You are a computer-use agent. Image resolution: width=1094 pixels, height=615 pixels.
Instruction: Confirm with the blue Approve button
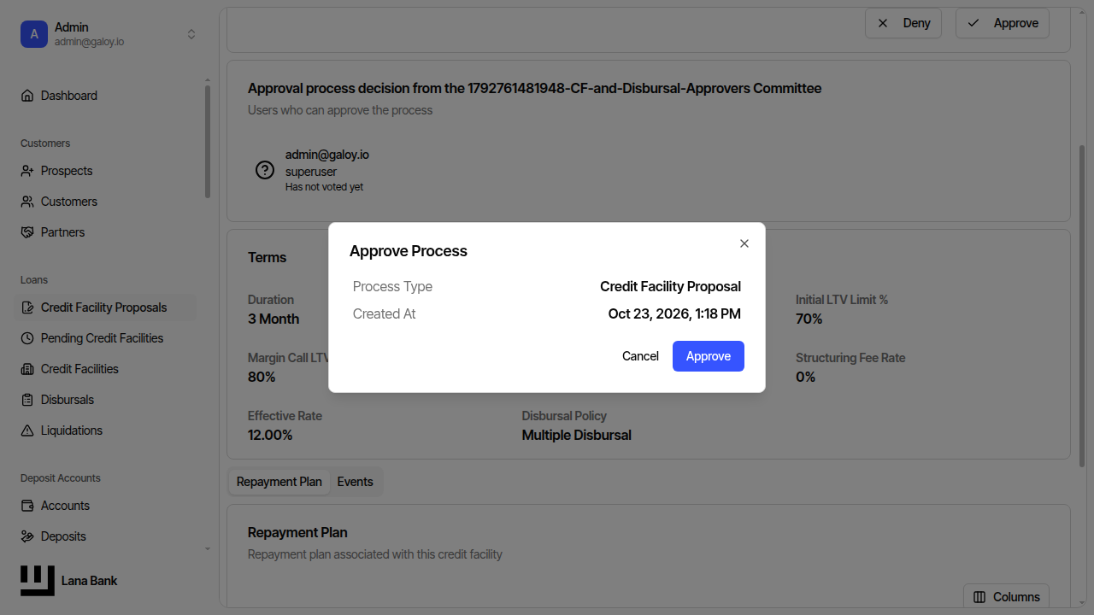709,356
